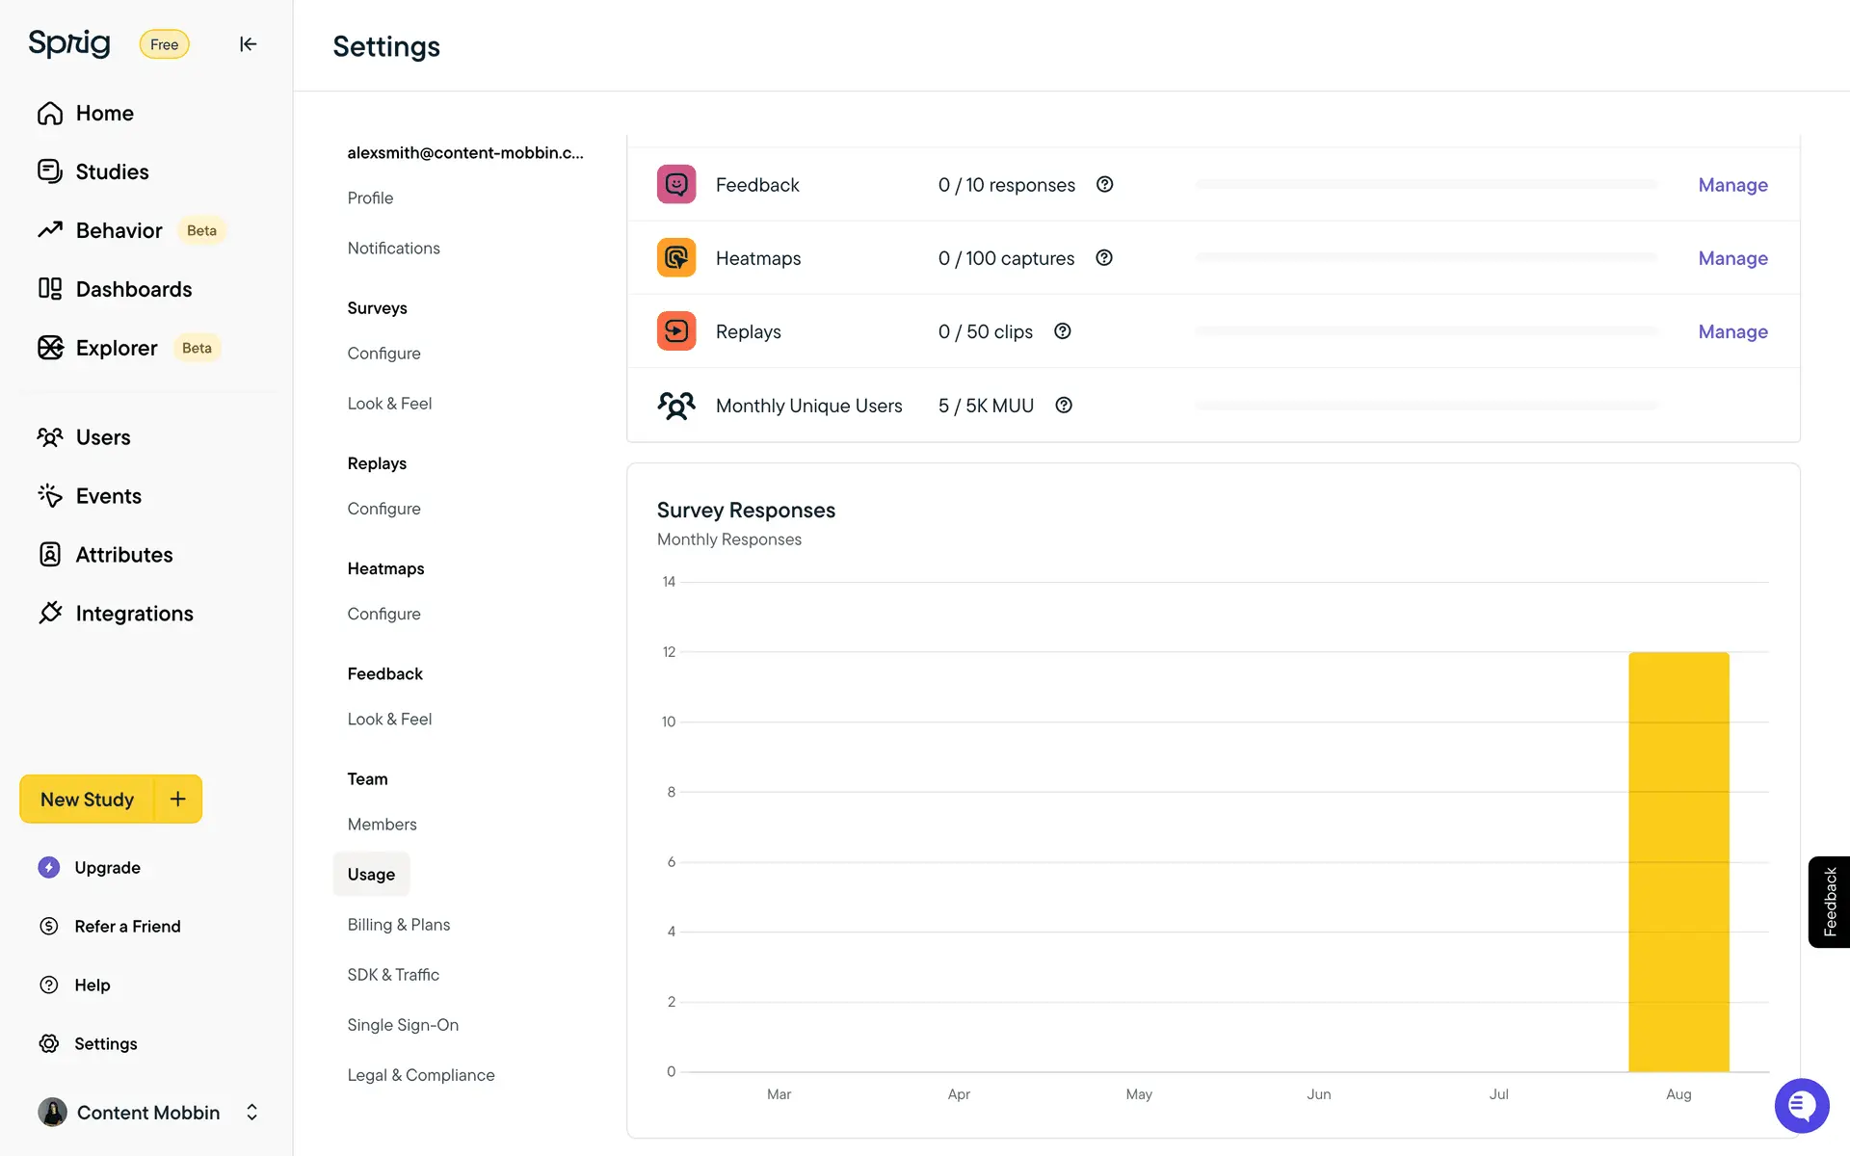The height and width of the screenshot is (1156, 1850).
Task: Open SDK & Traffic settings
Action: (x=393, y=974)
